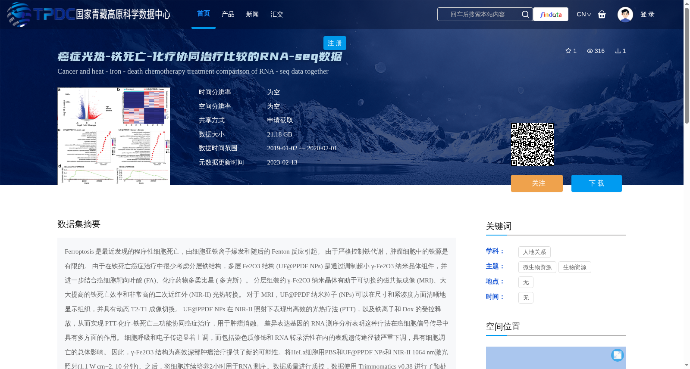
Task: Click the download count icon
Action: [x=618, y=51]
